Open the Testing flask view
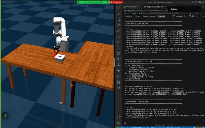 pyautogui.click(x=119, y=48)
